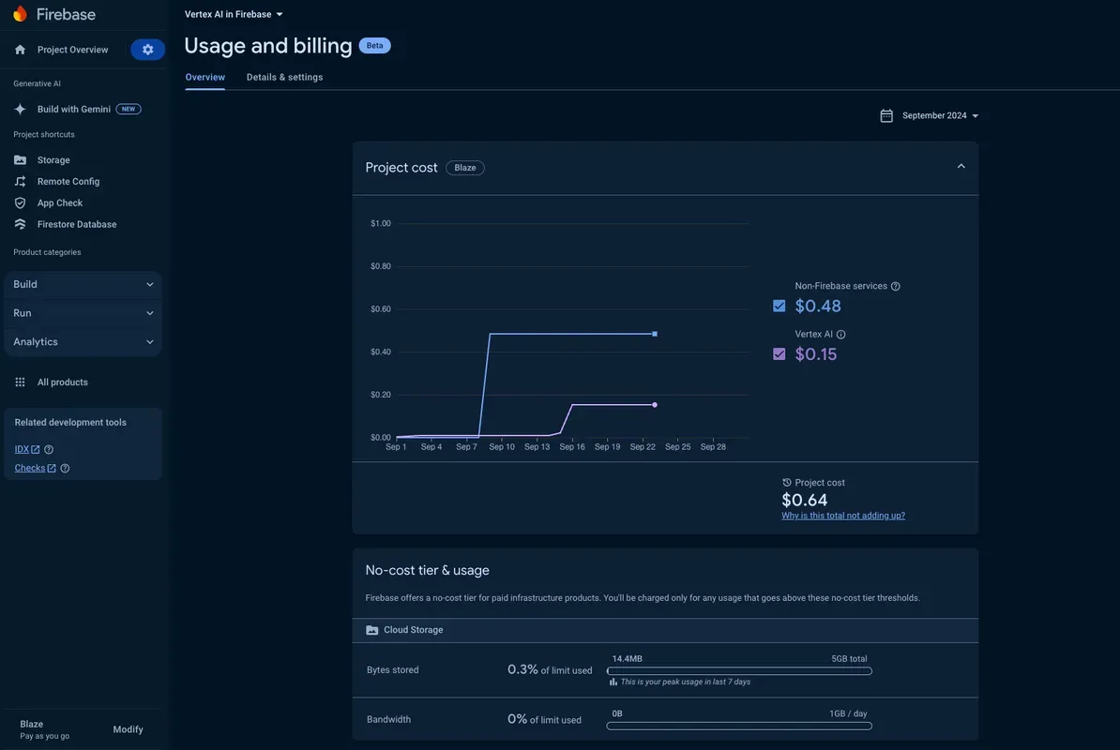Viewport: 1120px width, 750px height.
Task: Click the NEW badge by Build with Gemini
Action: pyautogui.click(x=129, y=109)
